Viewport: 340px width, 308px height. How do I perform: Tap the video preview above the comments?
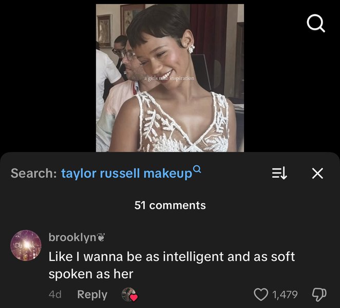pos(169,77)
